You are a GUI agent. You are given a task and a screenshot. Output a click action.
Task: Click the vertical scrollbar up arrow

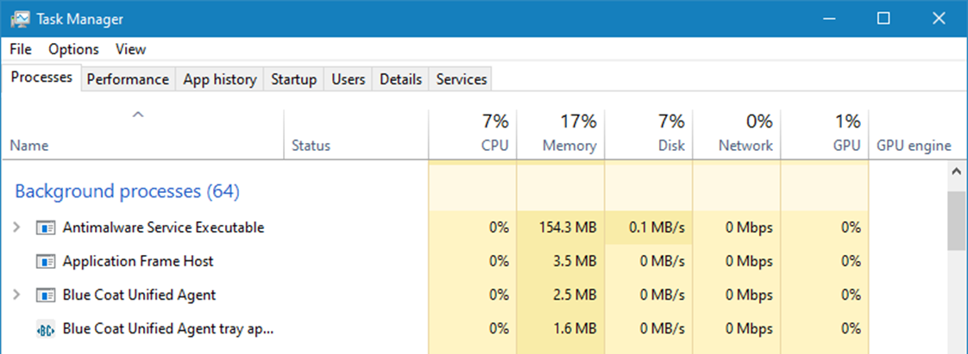tap(956, 172)
